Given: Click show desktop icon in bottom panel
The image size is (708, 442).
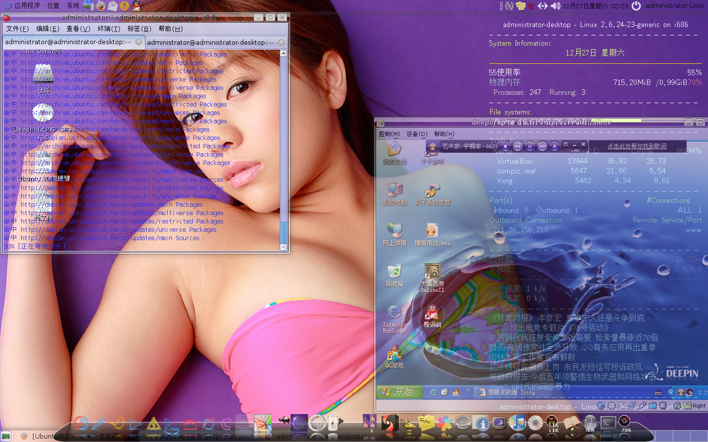Looking at the screenshot, I should coord(6,436).
